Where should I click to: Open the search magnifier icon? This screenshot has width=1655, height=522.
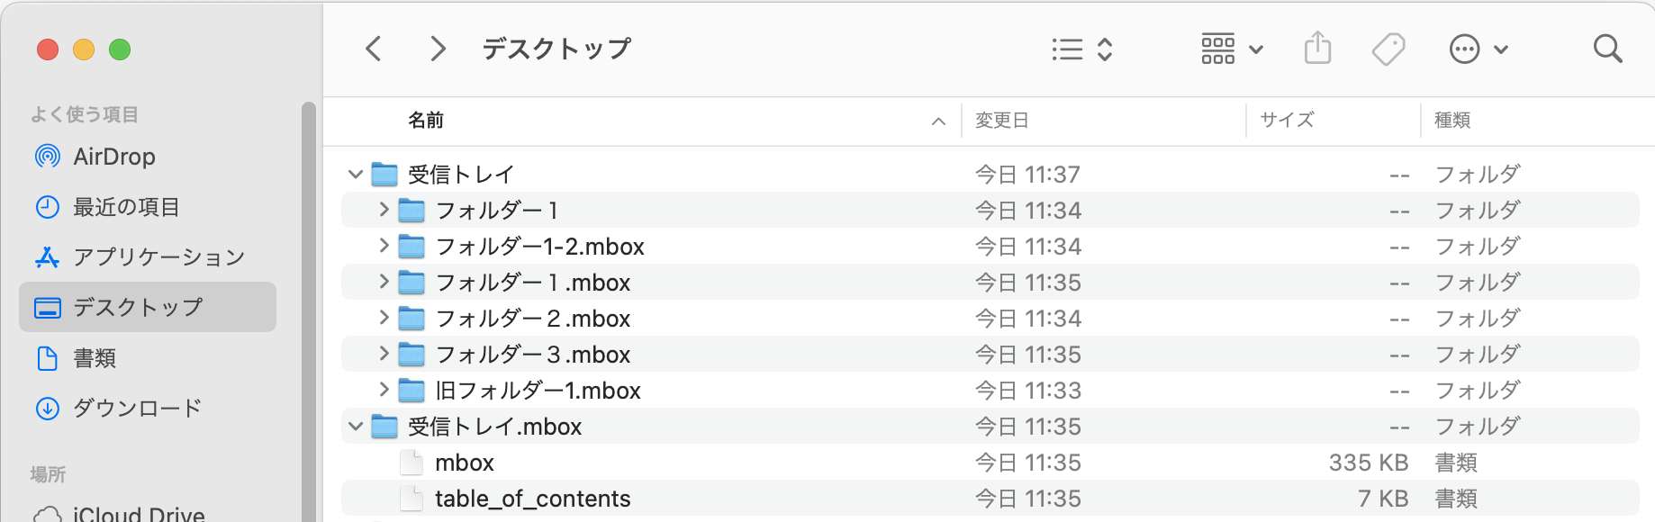click(x=1607, y=49)
